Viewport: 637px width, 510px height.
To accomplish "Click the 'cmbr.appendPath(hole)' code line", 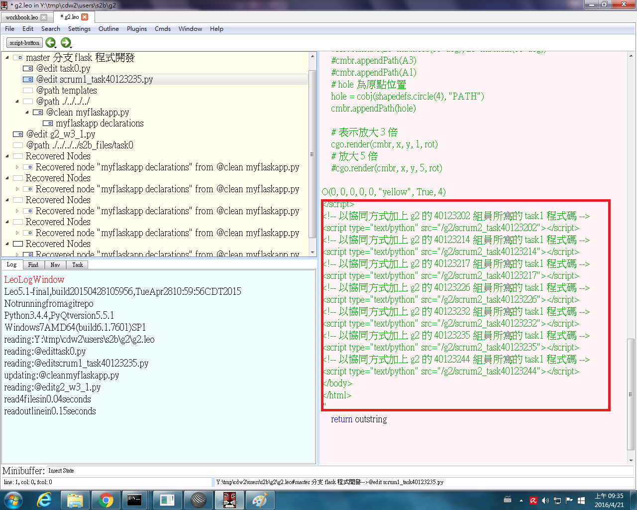I will pyautogui.click(x=373, y=109).
